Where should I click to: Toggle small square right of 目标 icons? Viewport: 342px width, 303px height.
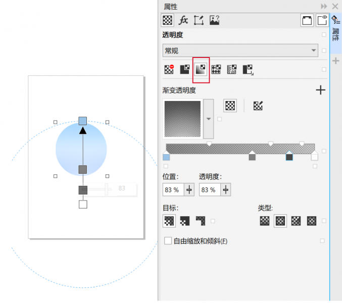(213, 221)
